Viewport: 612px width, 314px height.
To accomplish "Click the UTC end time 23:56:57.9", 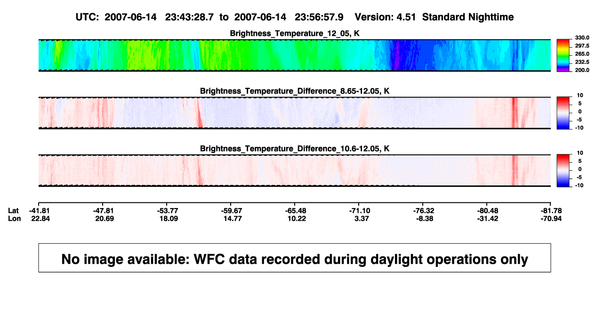I will pyautogui.click(x=320, y=17).
